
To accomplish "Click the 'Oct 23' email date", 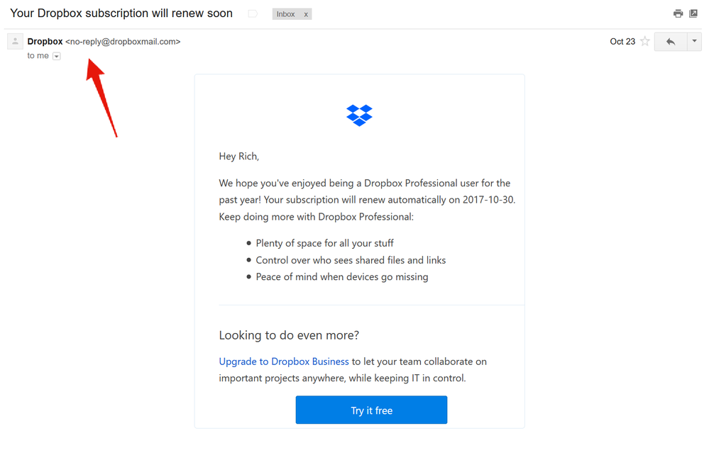I will pos(622,42).
